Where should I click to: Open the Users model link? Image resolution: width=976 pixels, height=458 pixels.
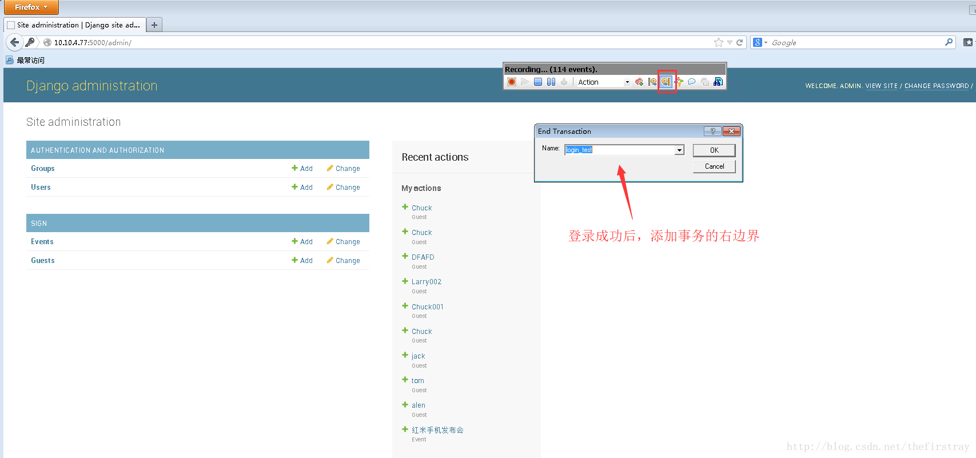41,188
